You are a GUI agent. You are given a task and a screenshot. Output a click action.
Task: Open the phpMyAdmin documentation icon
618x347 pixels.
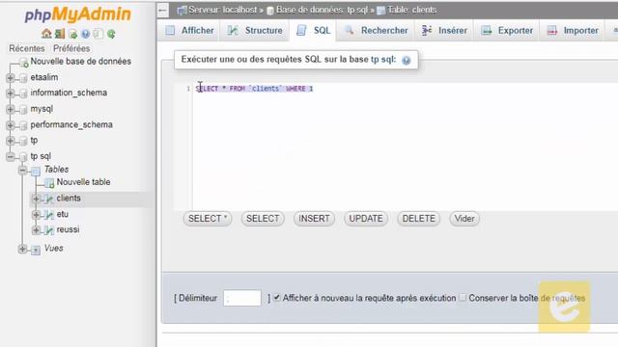(85, 34)
